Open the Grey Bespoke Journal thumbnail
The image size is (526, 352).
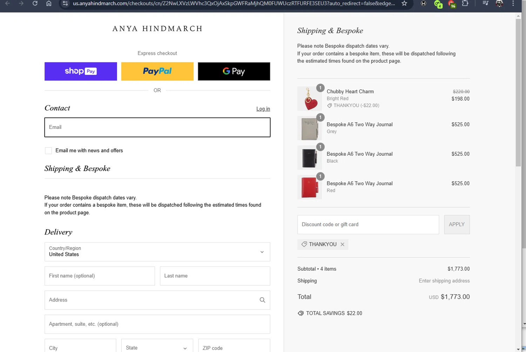click(309, 128)
